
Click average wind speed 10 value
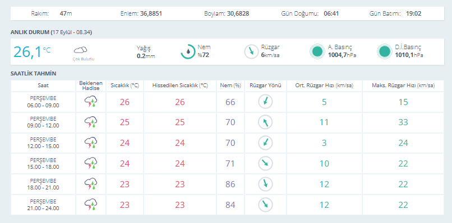coord(324,164)
